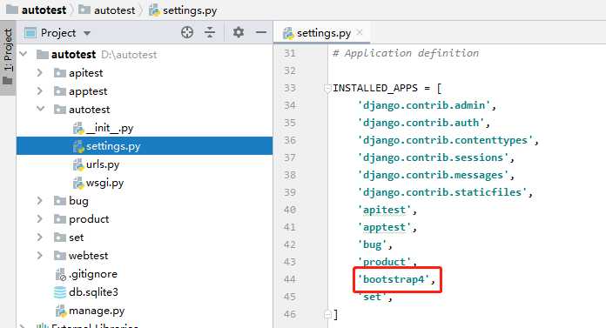Click line number 36 in gutter
606x328 pixels.
(290, 140)
